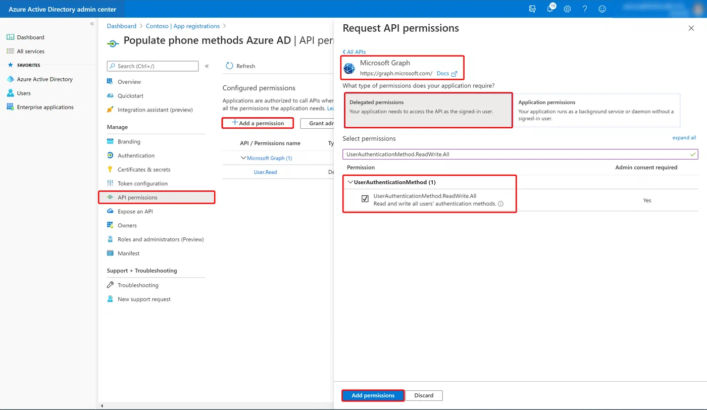Collapse Microsoft Graph (1) permissions row
This screenshot has width=707, height=410.
click(x=243, y=158)
